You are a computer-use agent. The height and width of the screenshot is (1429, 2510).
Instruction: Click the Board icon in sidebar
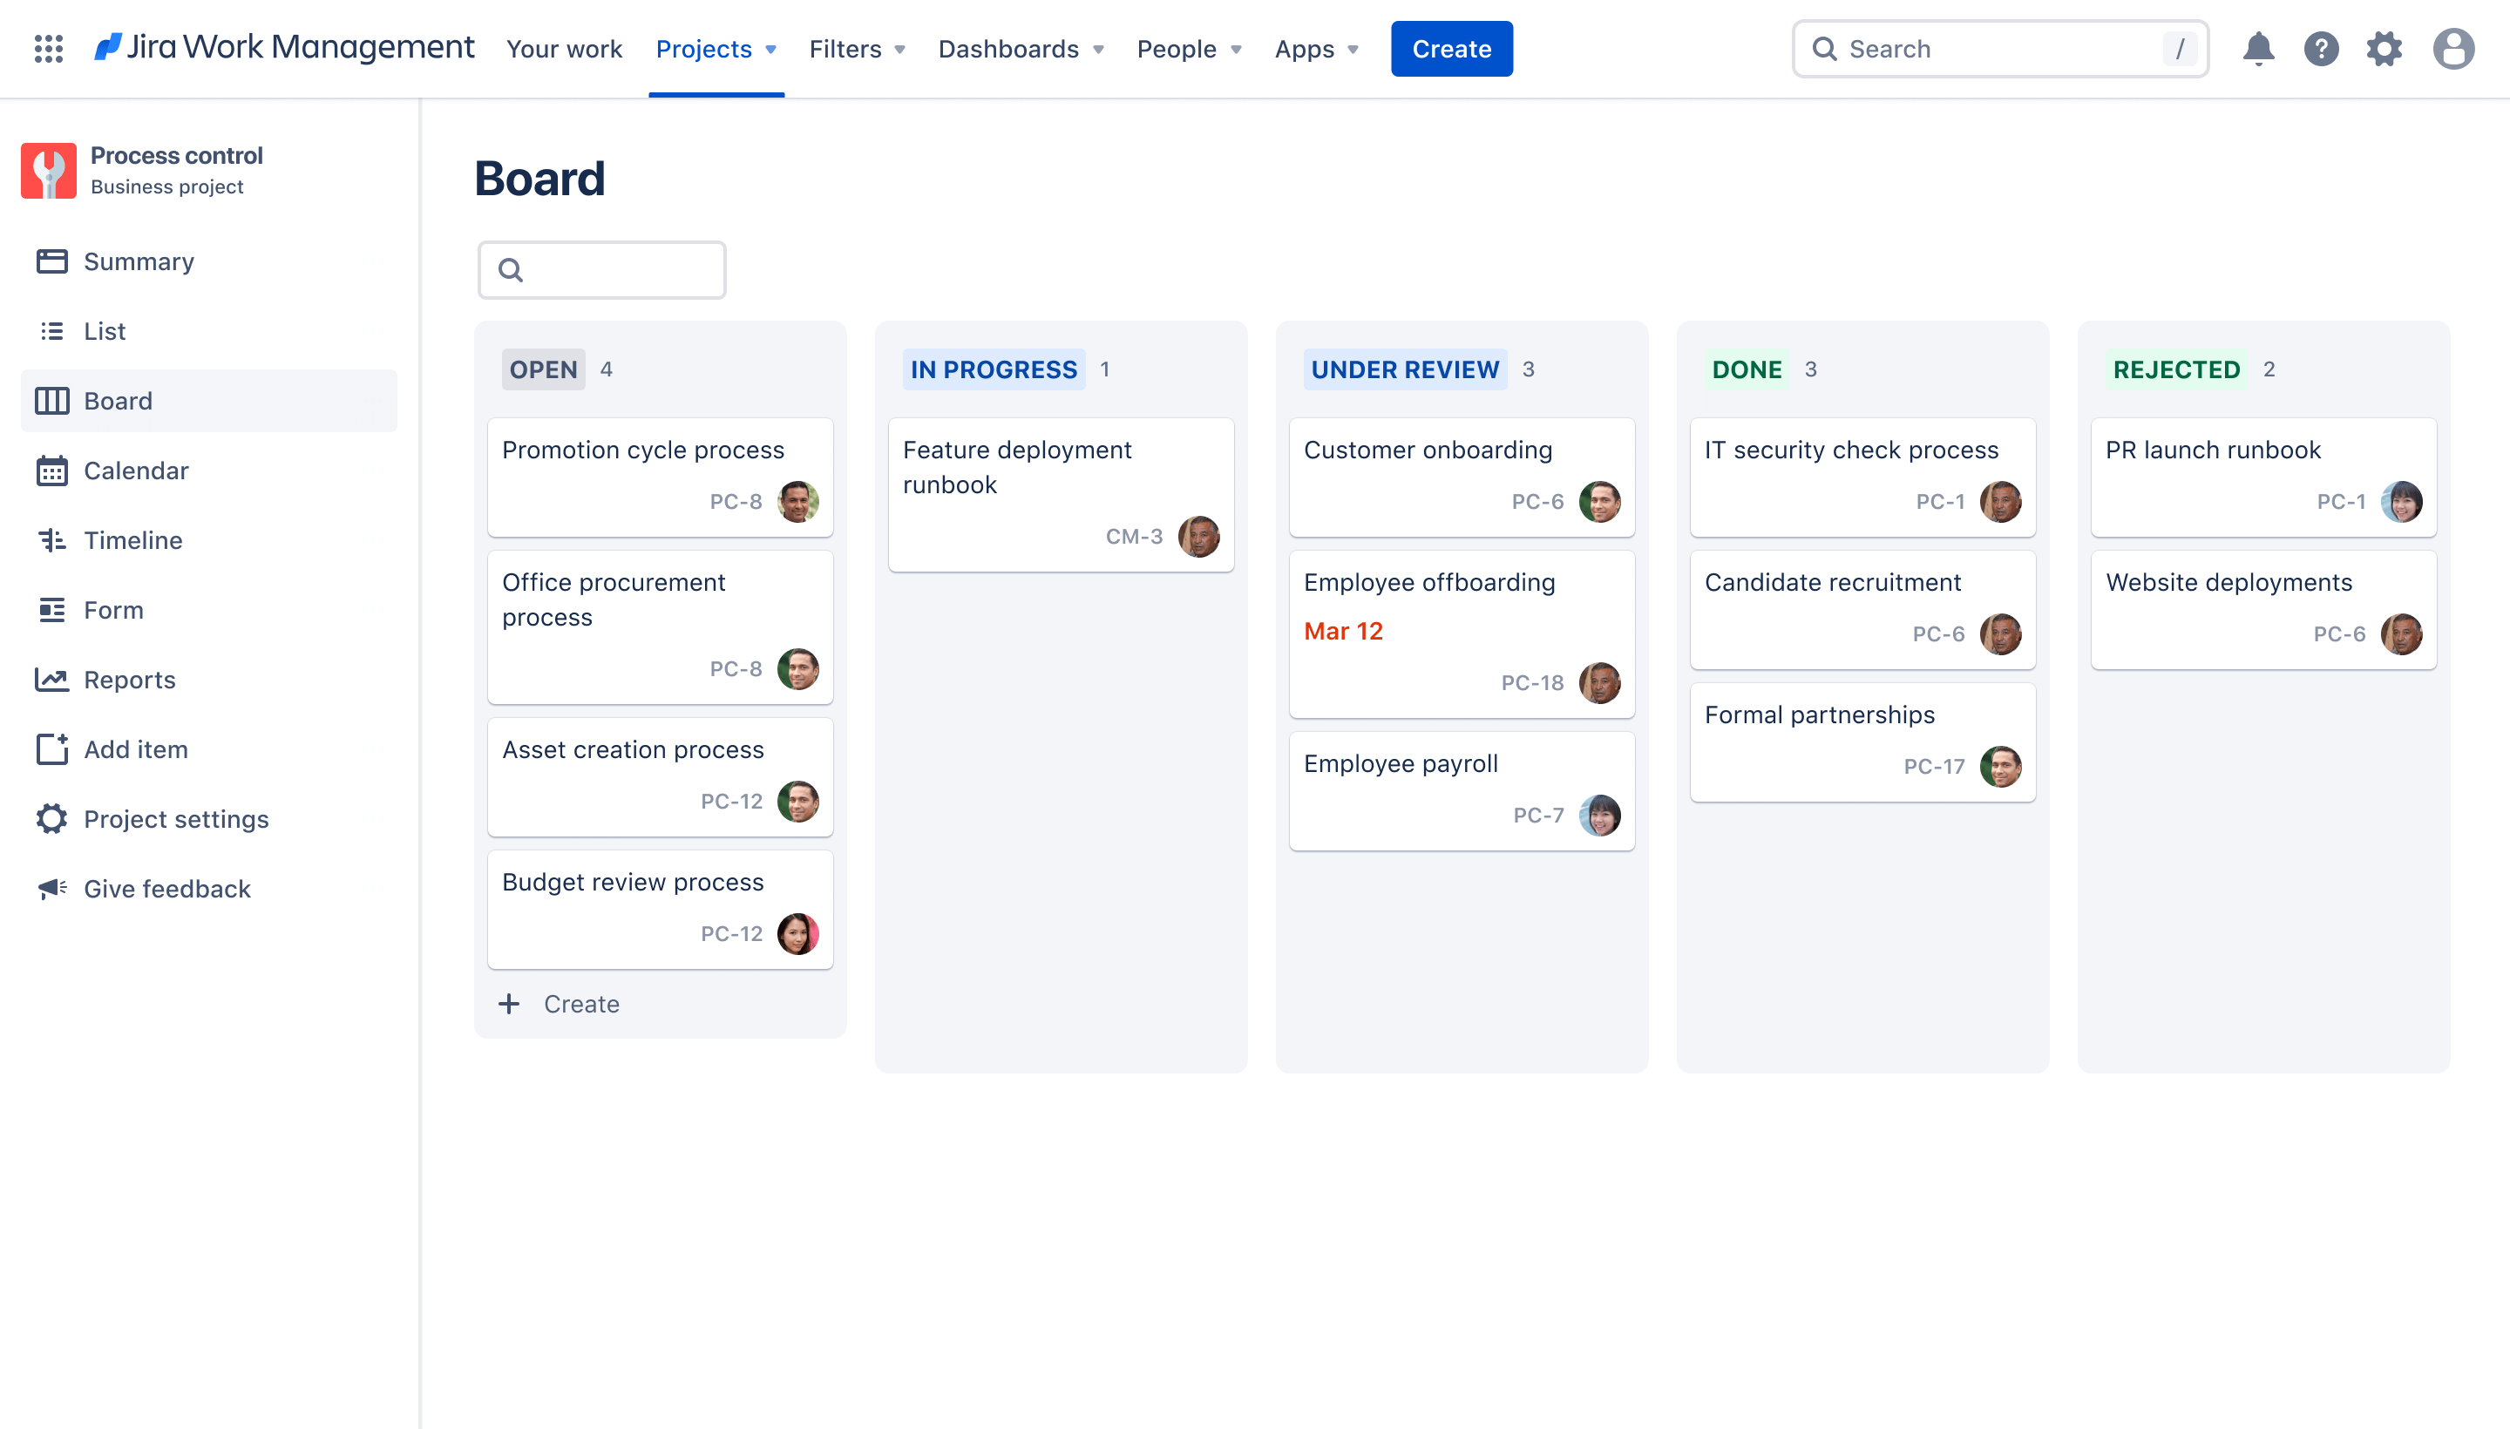click(x=51, y=398)
